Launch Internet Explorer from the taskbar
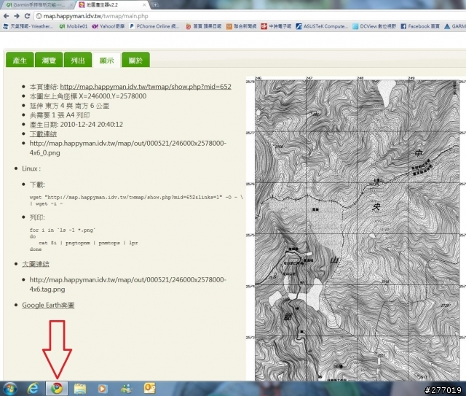The width and height of the screenshot is (466, 396). click(33, 388)
